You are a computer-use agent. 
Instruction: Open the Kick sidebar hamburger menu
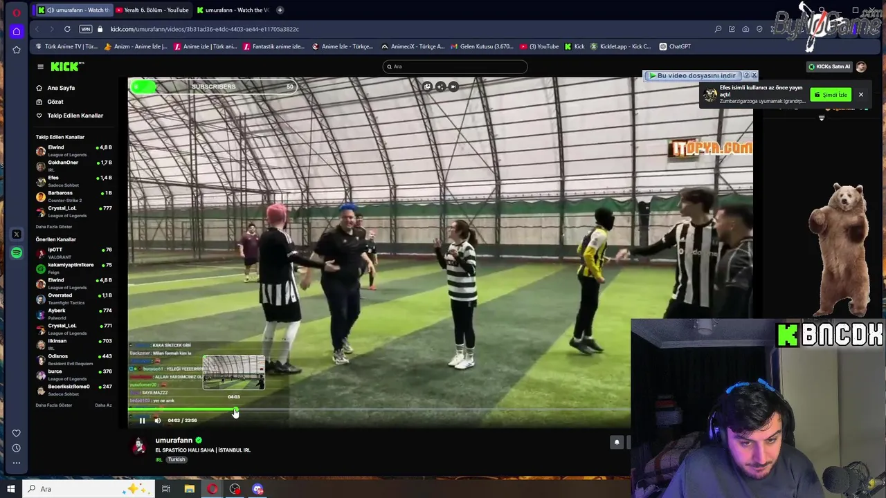click(x=40, y=66)
